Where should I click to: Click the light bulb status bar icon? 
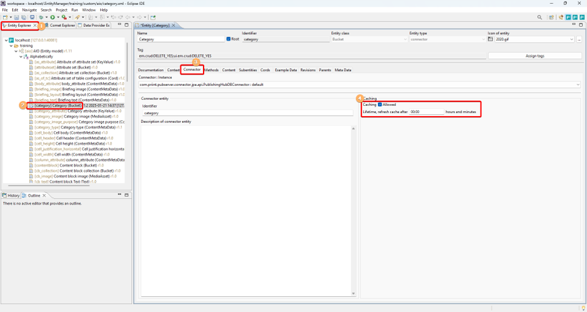click(583, 308)
